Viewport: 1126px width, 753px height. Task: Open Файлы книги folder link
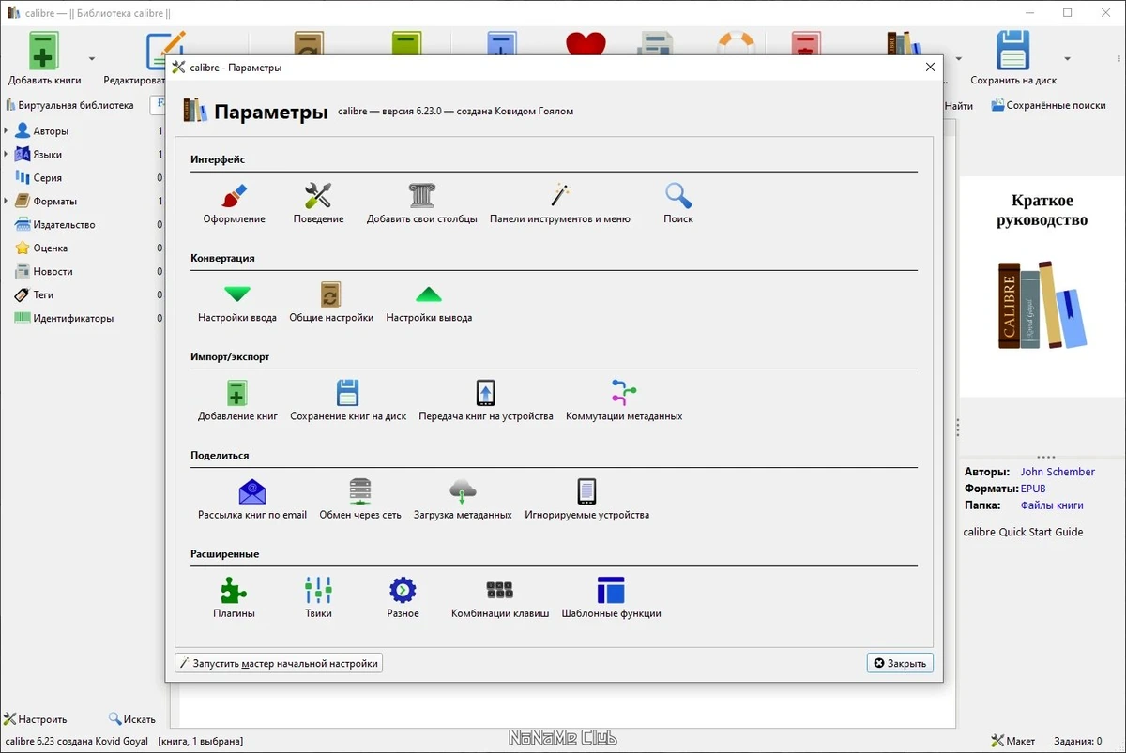click(1052, 505)
